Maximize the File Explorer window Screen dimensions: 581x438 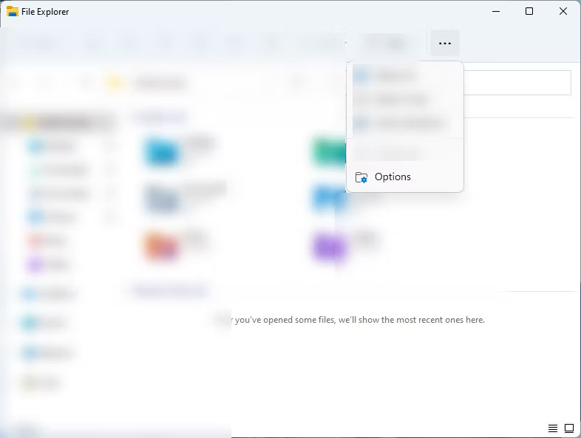pyautogui.click(x=529, y=12)
